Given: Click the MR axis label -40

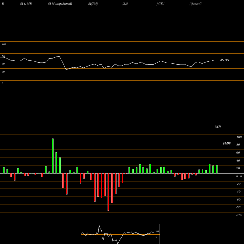Looking at the screenshot, I should pyautogui.click(x=238, y=192).
